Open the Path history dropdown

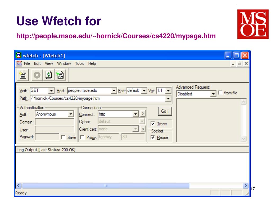168,99
